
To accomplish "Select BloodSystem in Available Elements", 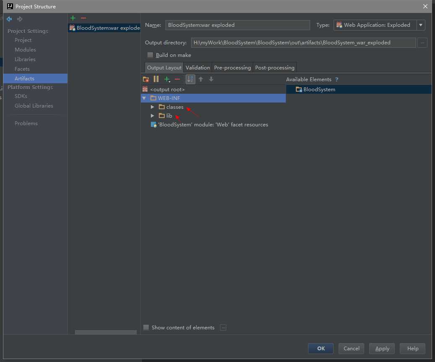I will coord(359,89).
